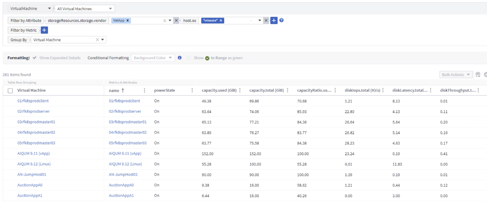Screen dimensions: 487x202
Task: Expand the VirtualMachine object type dropdown
Action: coord(30,8)
